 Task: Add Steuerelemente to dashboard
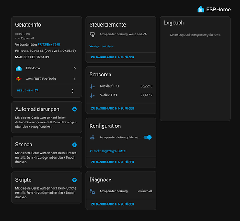113,57
